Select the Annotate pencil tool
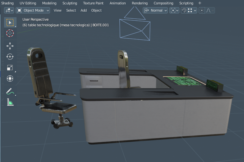The image size is (244, 162). (10, 91)
